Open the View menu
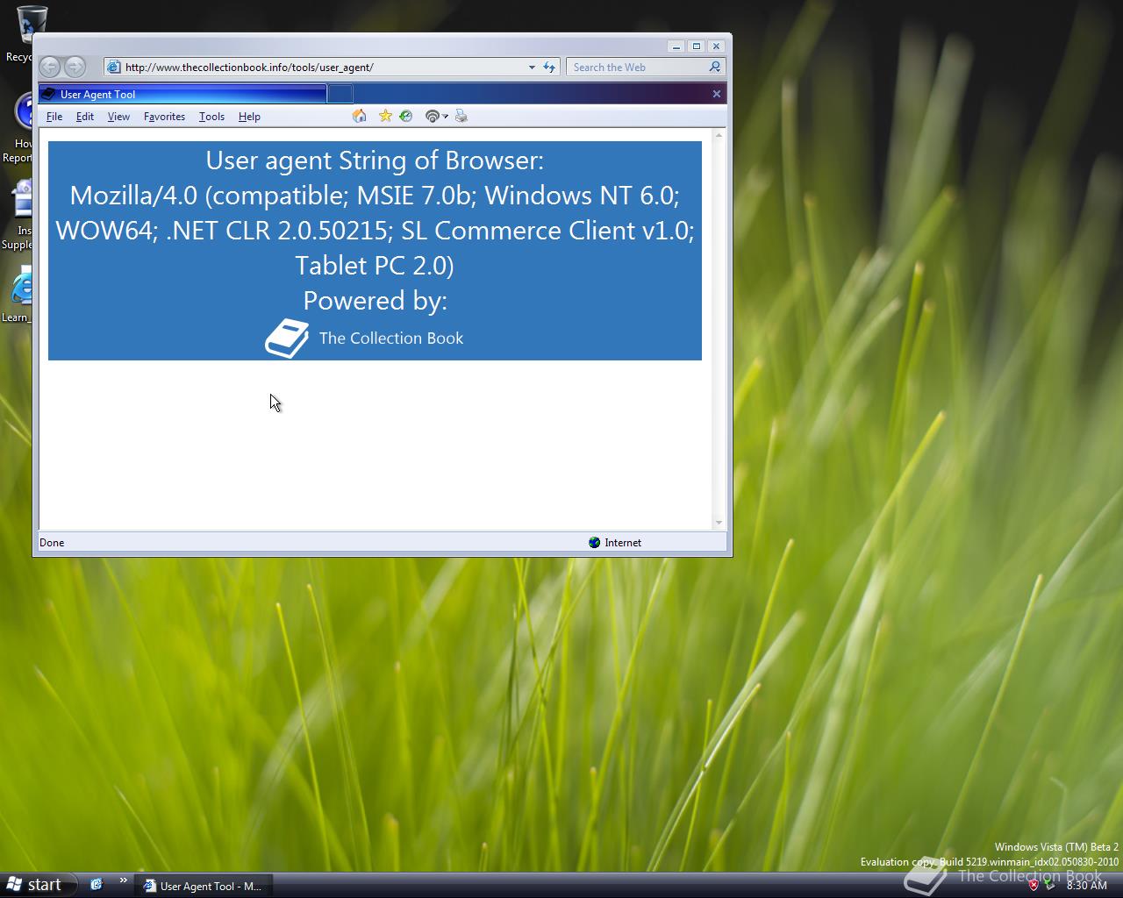Viewport: 1123px width, 898px height. pyautogui.click(x=118, y=116)
